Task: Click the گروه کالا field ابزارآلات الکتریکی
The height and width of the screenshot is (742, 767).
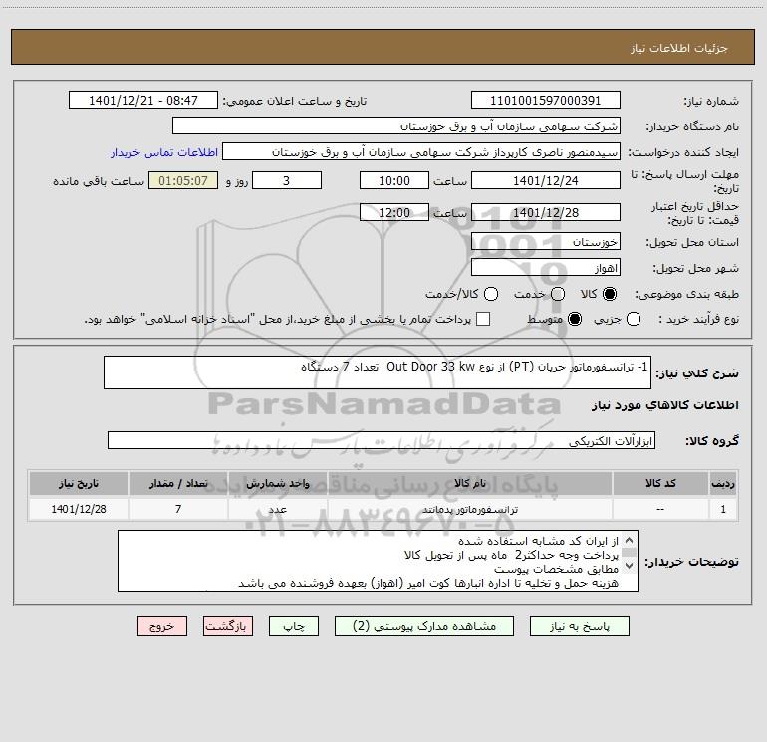Action: tap(382, 440)
